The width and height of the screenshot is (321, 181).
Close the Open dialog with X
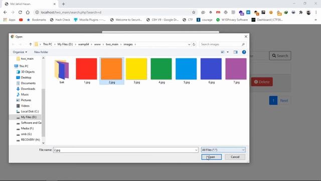point(246,37)
